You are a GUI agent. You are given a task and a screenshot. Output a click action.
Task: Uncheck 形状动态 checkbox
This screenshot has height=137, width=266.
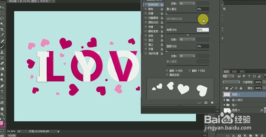(x=146, y=5)
